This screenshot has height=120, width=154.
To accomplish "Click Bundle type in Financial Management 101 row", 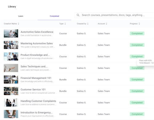I will click(63, 80).
